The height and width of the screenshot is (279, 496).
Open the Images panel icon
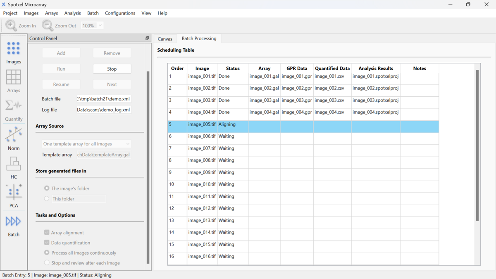[13, 48]
